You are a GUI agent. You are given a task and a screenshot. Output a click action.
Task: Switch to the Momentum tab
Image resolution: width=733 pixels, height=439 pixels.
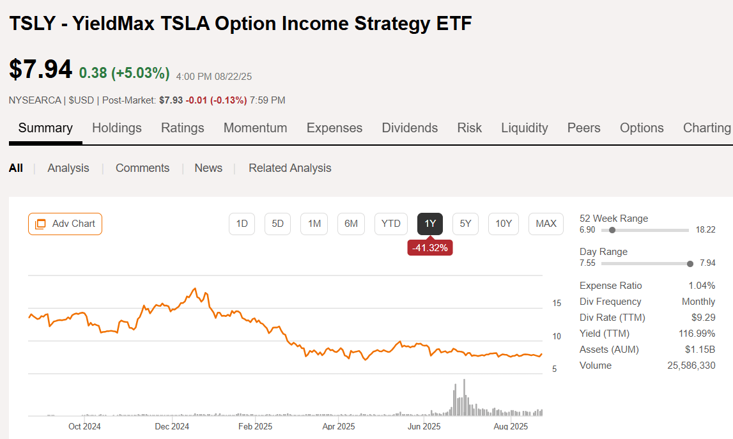[255, 128]
